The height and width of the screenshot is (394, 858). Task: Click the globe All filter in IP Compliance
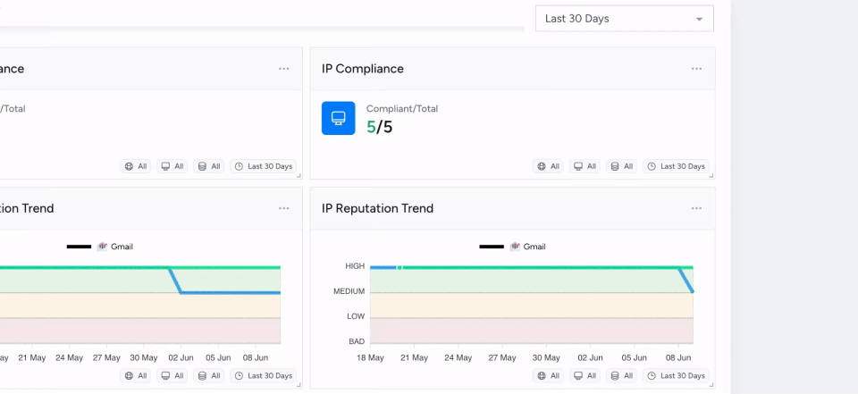548,166
